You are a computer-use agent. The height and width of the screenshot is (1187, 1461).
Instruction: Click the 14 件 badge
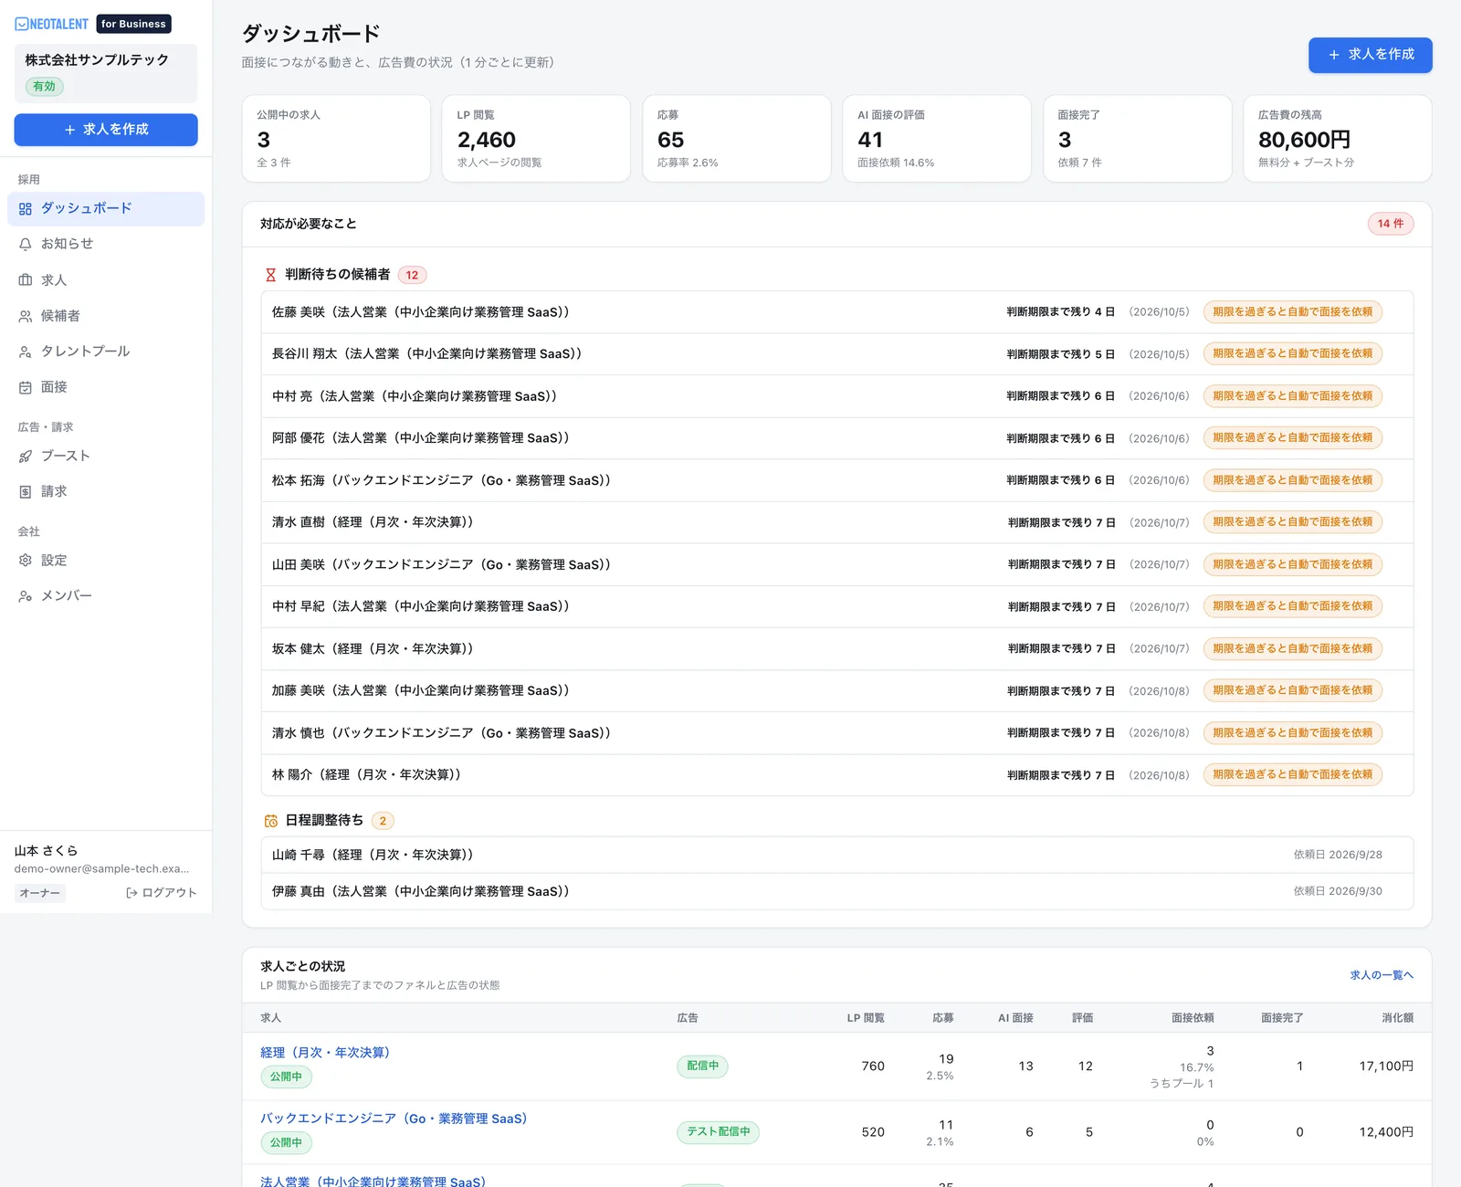(x=1391, y=224)
